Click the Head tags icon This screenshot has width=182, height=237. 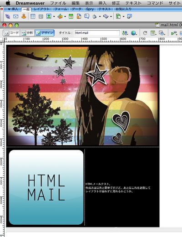coord(95,16)
